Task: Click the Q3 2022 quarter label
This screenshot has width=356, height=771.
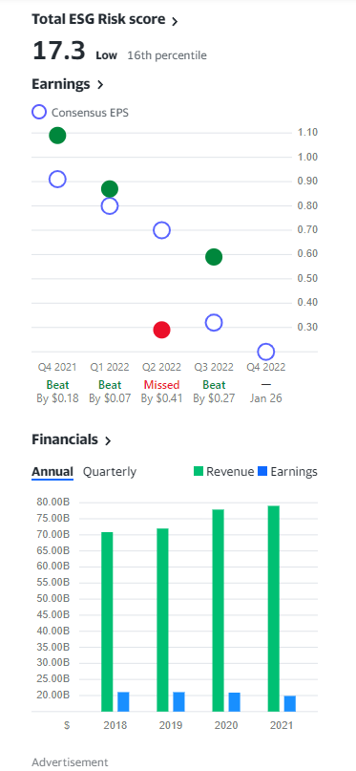Action: coord(214,367)
